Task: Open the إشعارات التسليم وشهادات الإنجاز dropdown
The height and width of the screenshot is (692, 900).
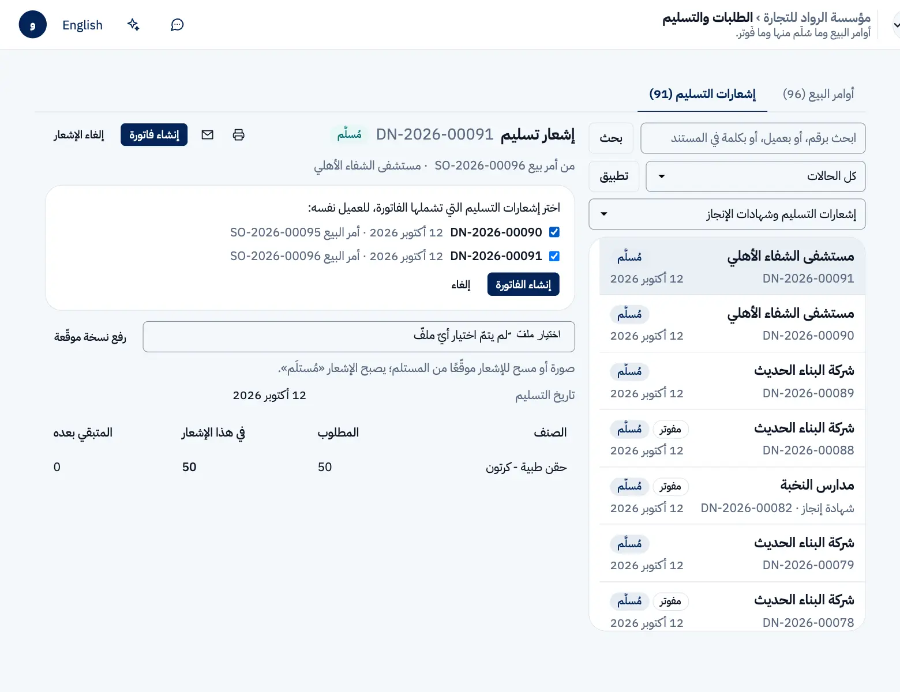Action: (727, 214)
